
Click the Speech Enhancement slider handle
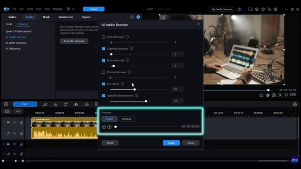tap(146, 101)
